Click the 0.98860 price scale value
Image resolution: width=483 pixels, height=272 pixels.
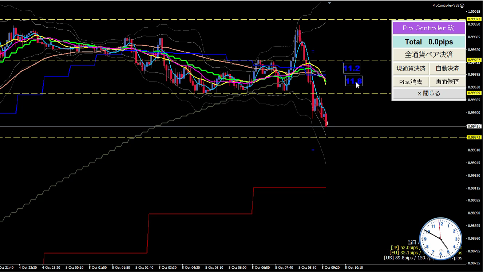(x=474, y=239)
